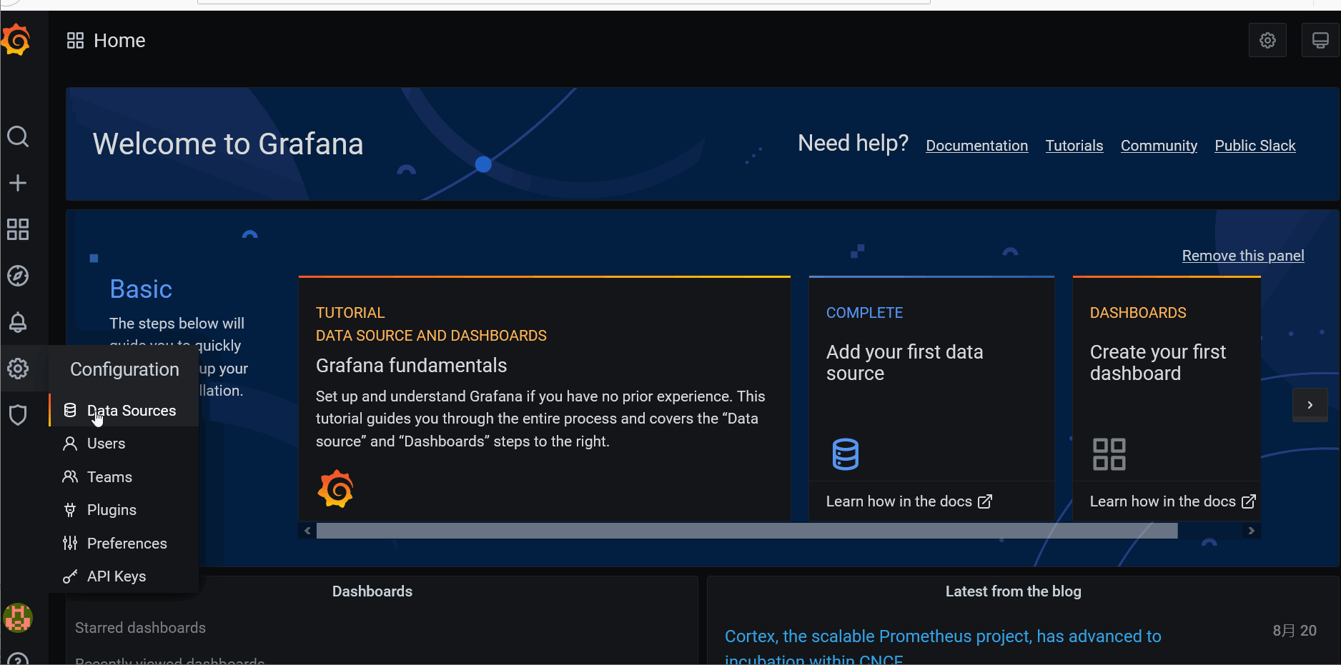Click the Configuration gear icon in sidebar
Viewport: 1341px width, 665px height.
[18, 369]
